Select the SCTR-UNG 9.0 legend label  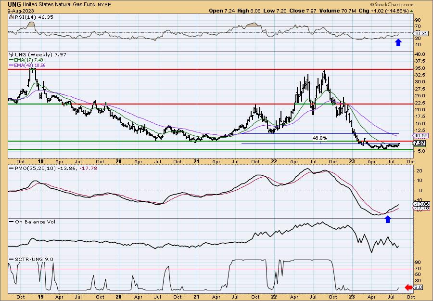click(33, 259)
